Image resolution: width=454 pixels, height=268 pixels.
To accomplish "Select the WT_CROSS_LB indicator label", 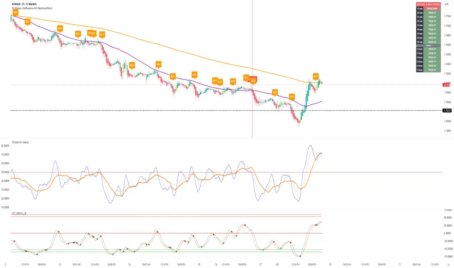I will (x=19, y=213).
